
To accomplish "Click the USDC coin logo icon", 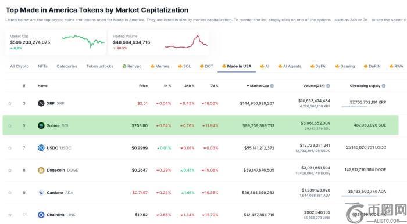I will 41,148.
